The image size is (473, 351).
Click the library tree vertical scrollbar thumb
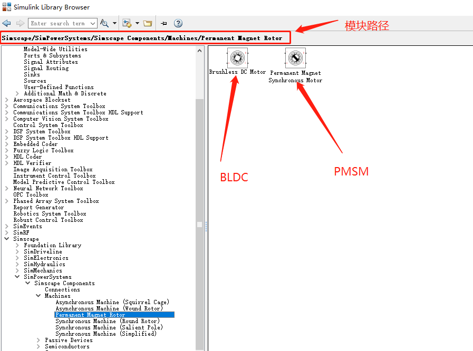[199, 225]
